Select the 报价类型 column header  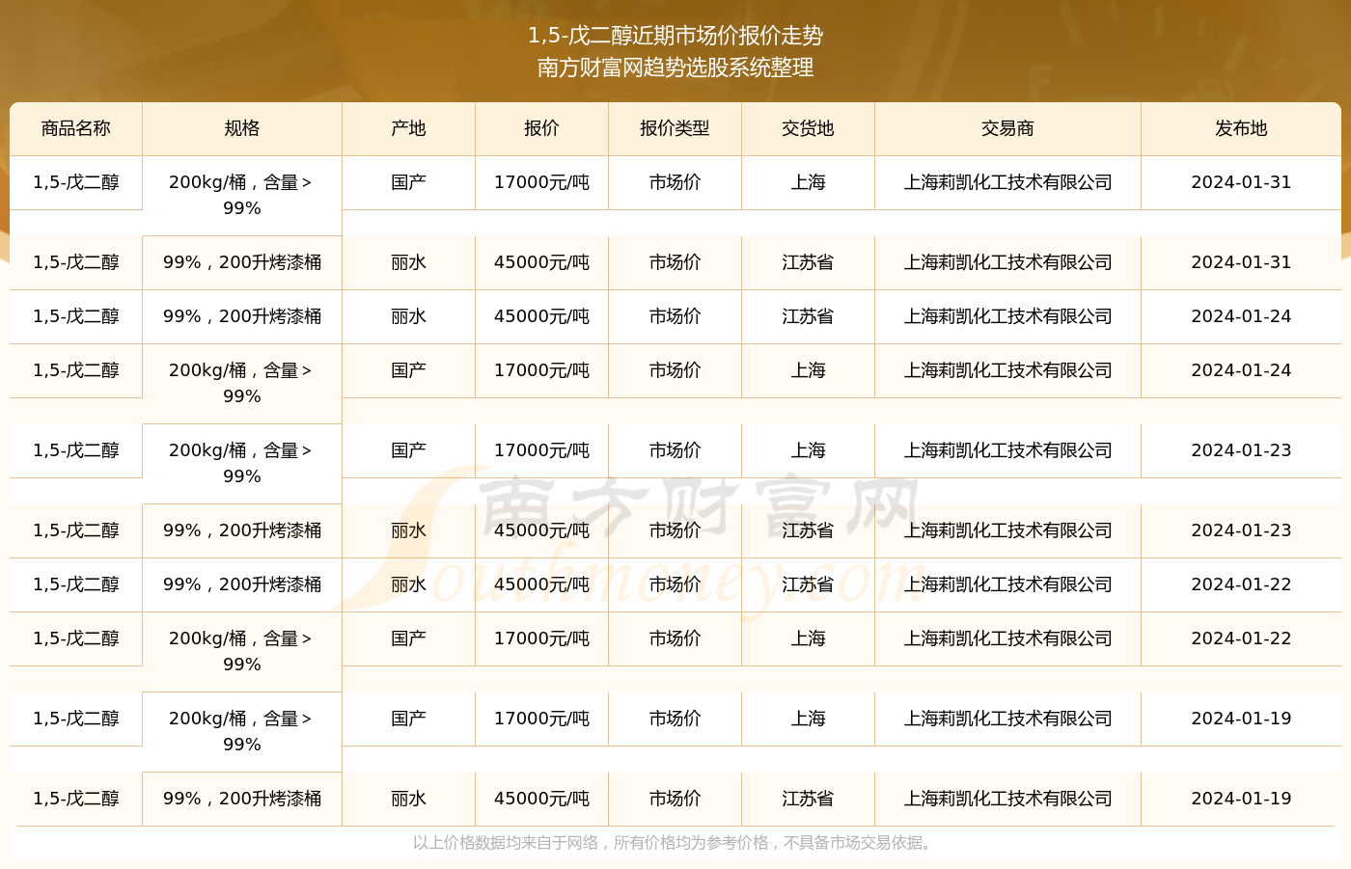pyautogui.click(x=675, y=128)
